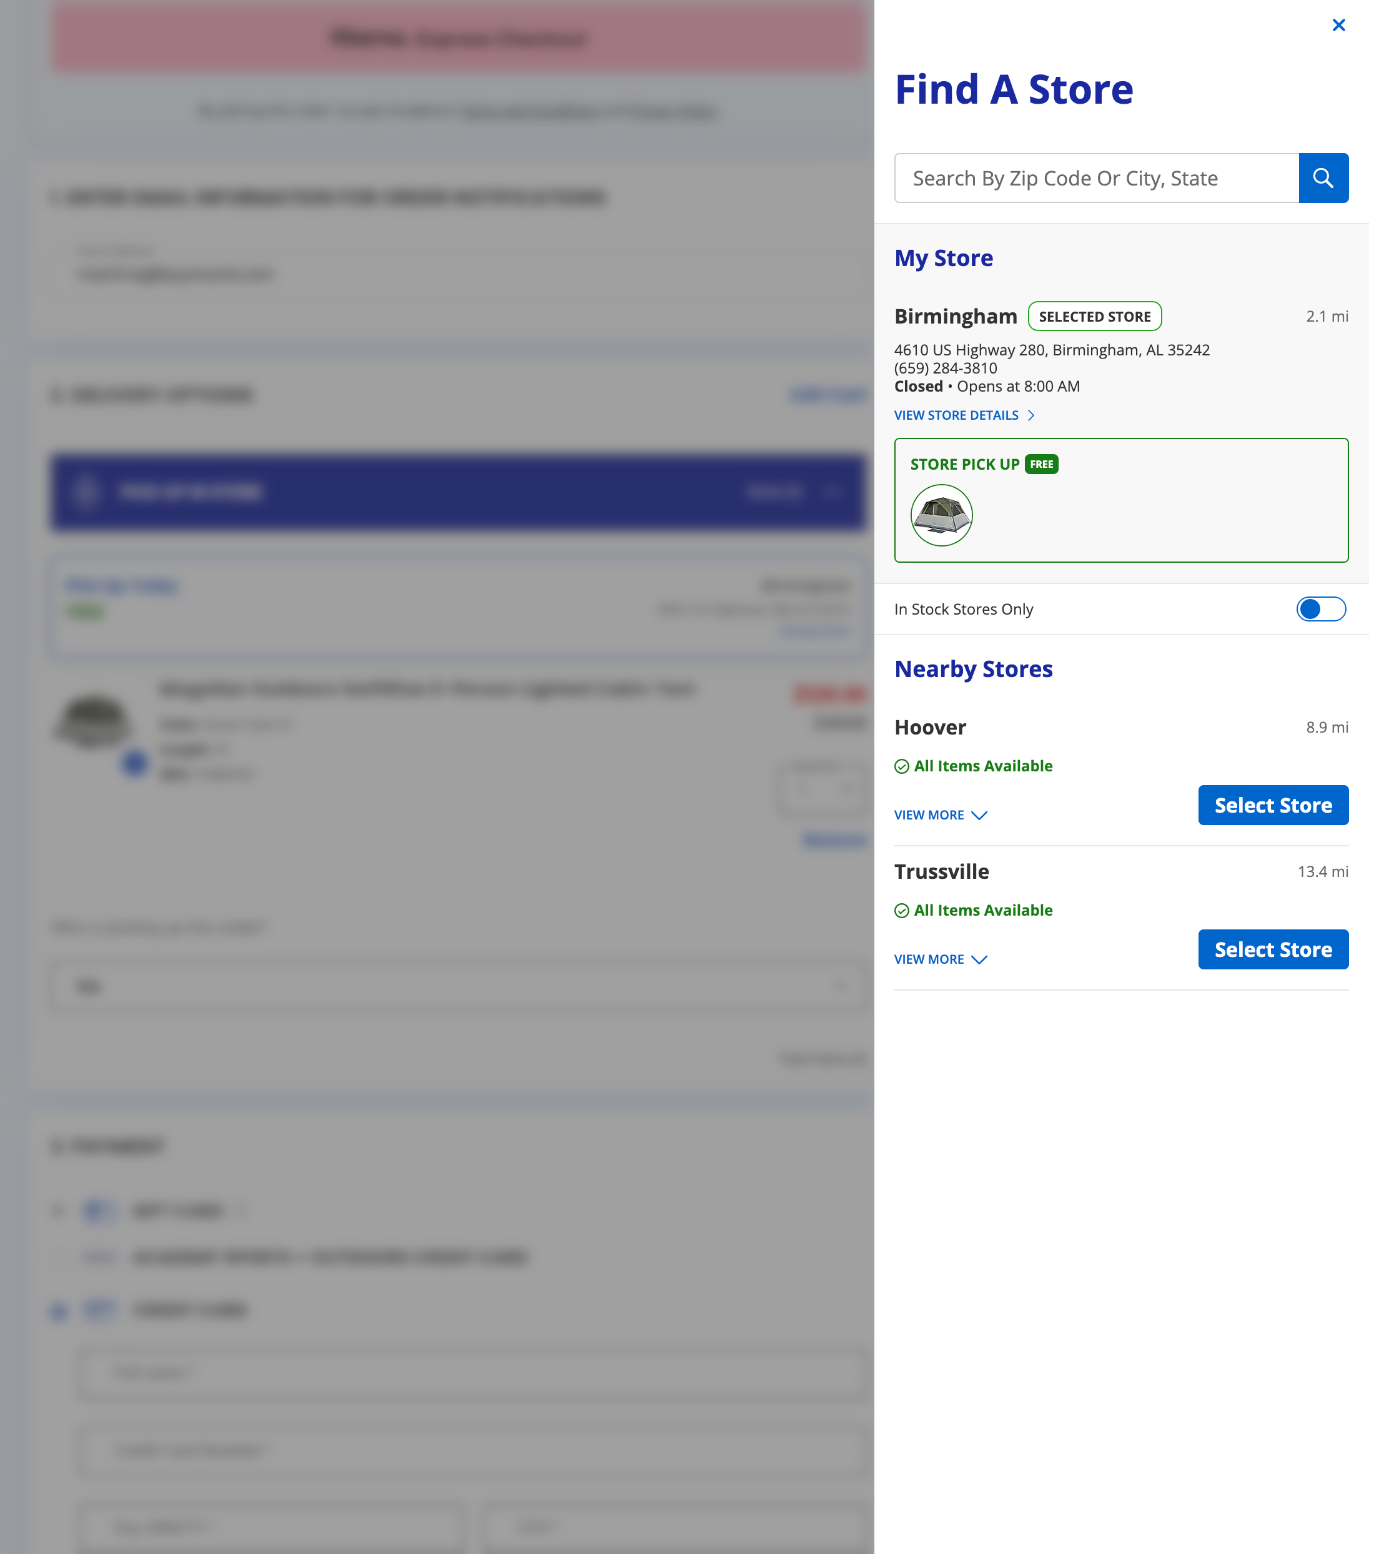Click the FREE pickup badge
The height and width of the screenshot is (1554, 1374).
click(x=1041, y=465)
